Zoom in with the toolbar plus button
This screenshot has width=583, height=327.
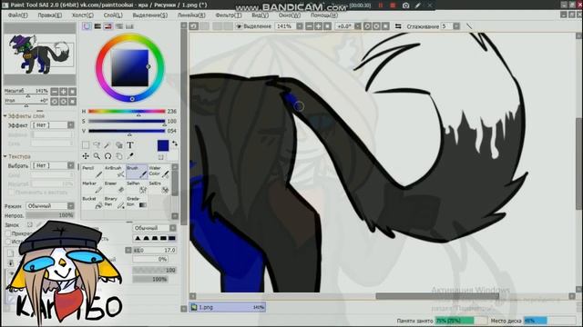pos(318,26)
